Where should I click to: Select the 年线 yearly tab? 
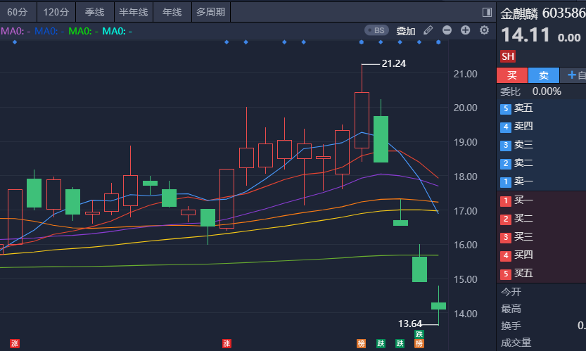[172, 12]
